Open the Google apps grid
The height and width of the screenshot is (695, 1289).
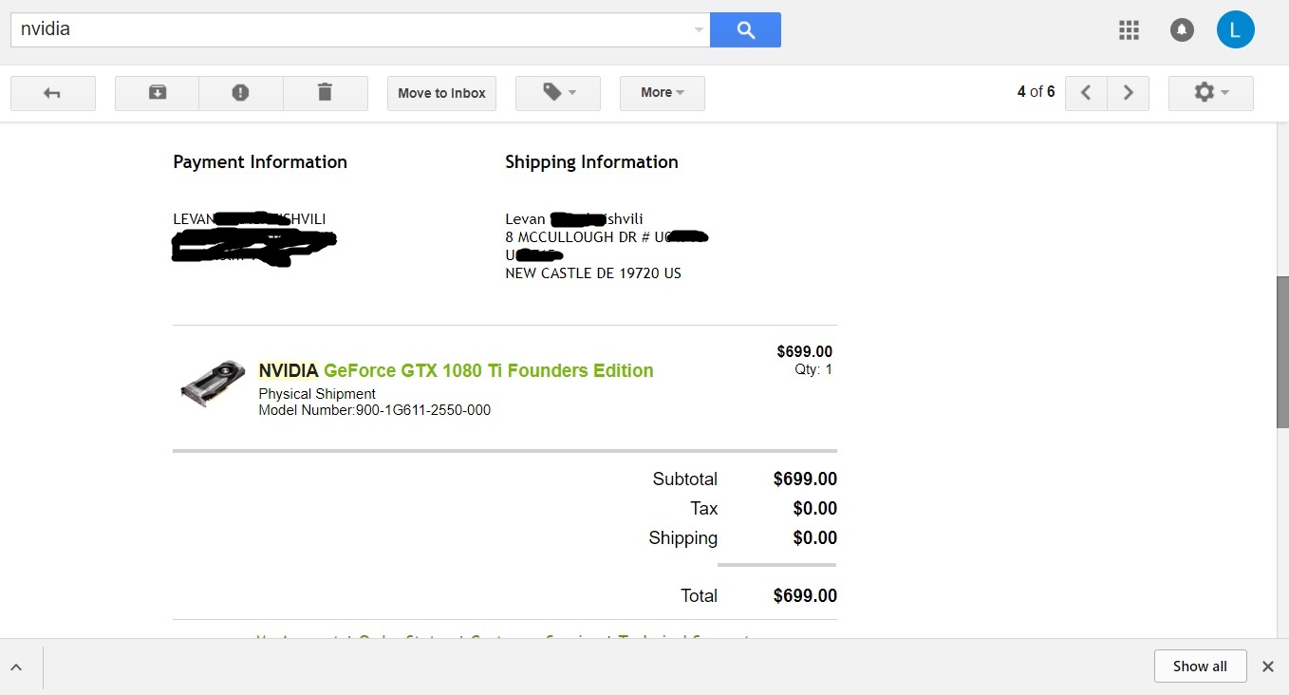[1129, 29]
